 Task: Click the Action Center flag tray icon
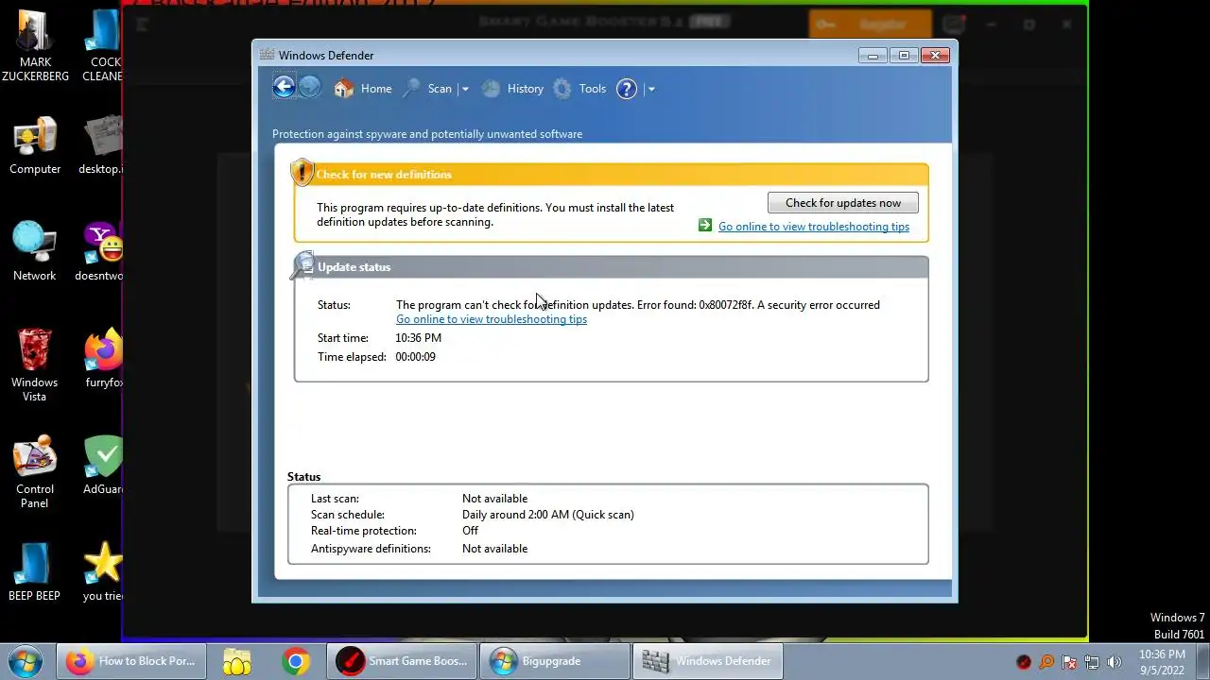pyautogui.click(x=1069, y=662)
